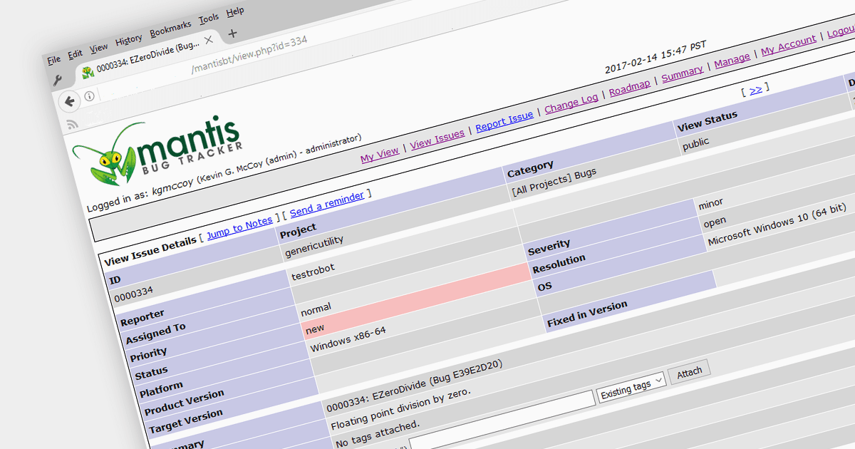Click the 'open' resolution value

tap(715, 222)
